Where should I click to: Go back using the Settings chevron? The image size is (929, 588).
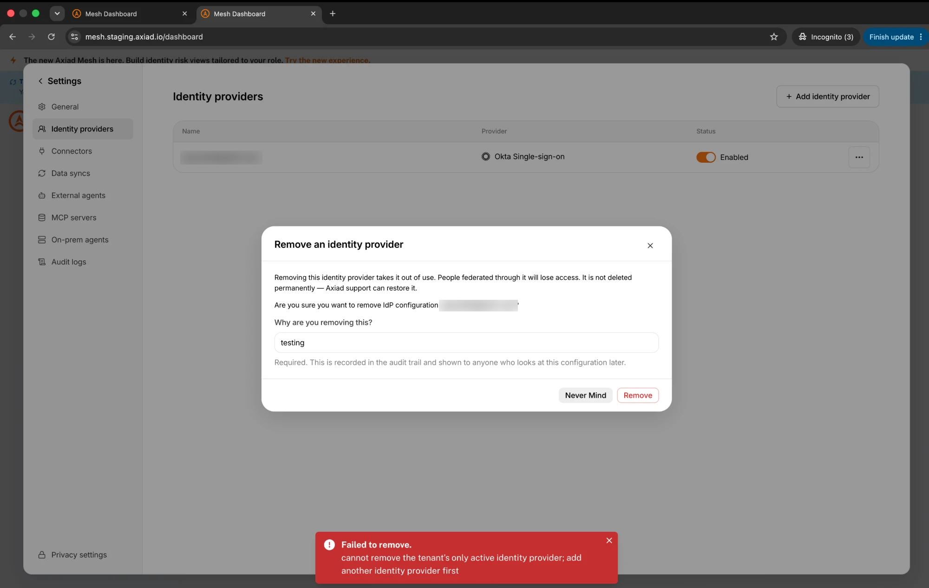40,81
